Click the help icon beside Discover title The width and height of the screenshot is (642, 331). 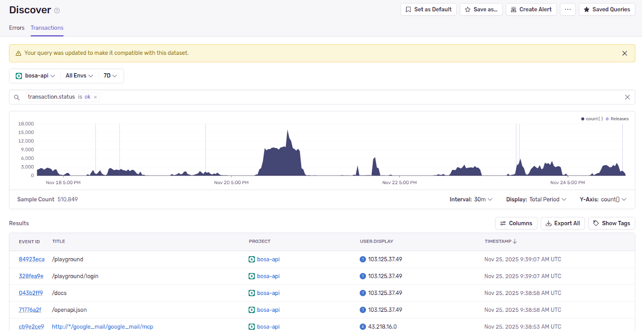point(57,11)
